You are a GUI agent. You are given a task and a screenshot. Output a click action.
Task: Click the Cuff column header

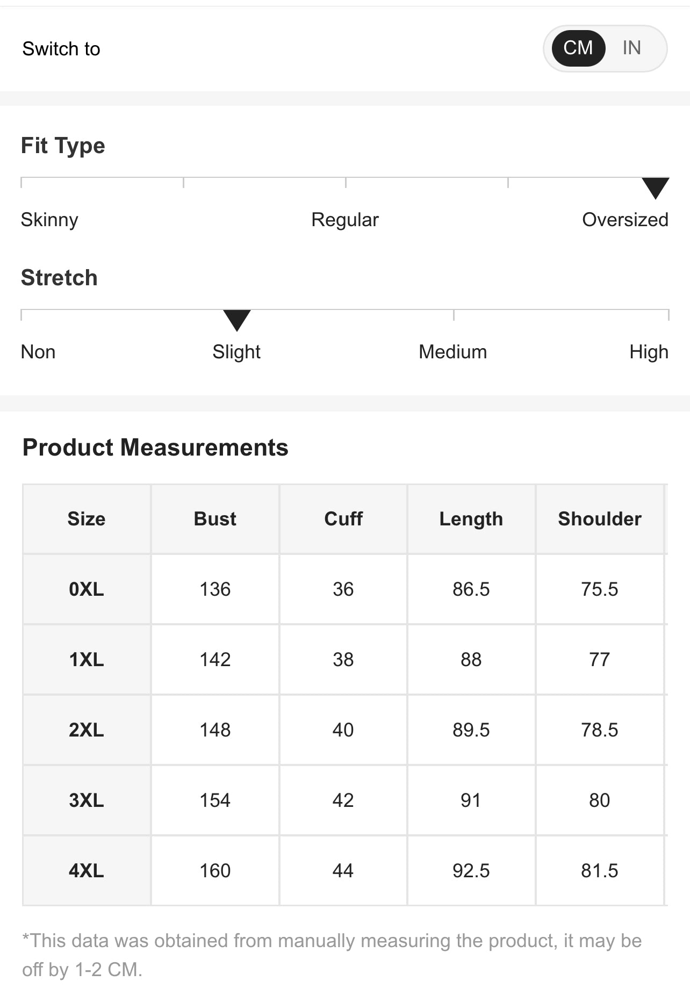click(343, 519)
